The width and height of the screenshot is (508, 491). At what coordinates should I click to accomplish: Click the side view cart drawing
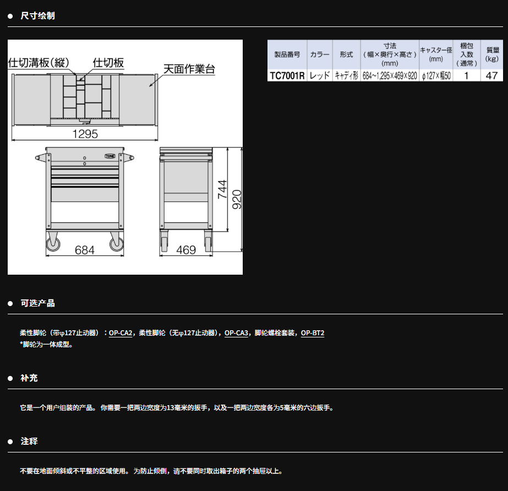tap(185, 198)
